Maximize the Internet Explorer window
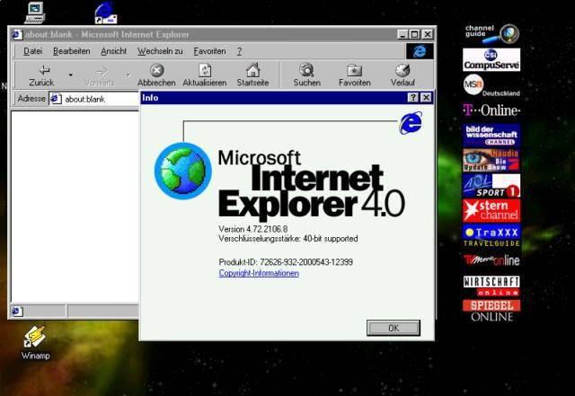The image size is (575, 396). [414, 34]
